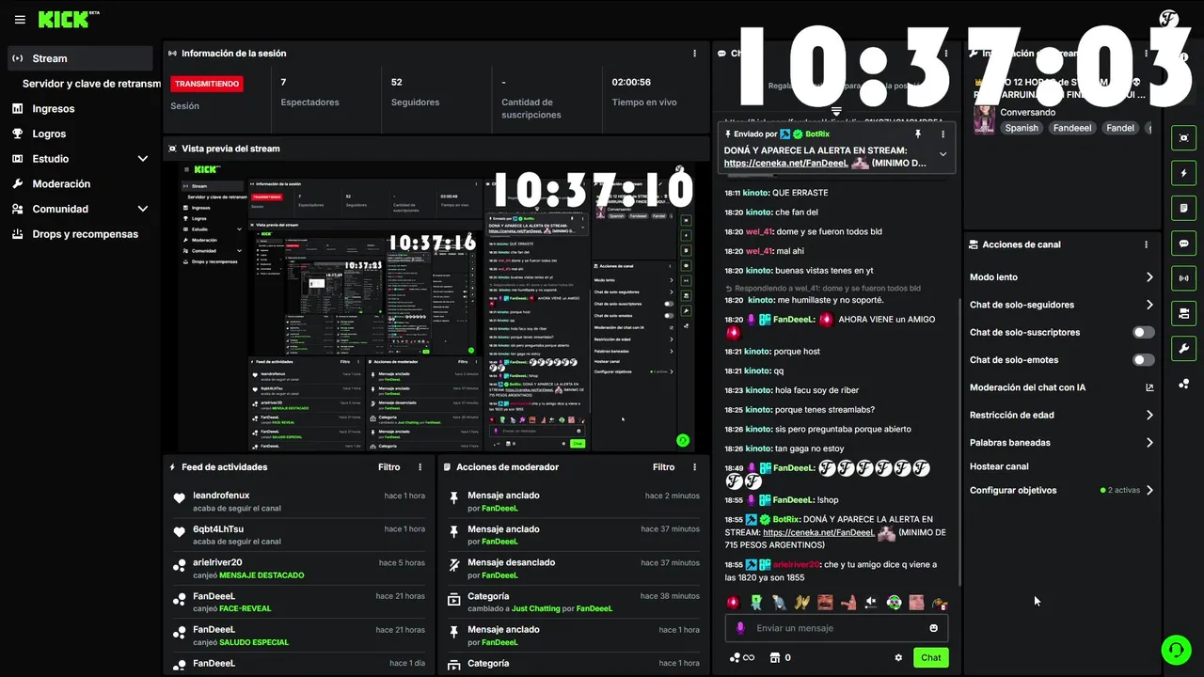This screenshot has height=677, width=1204.
Task: Insert the golden clapping hands emote
Action: 802,603
